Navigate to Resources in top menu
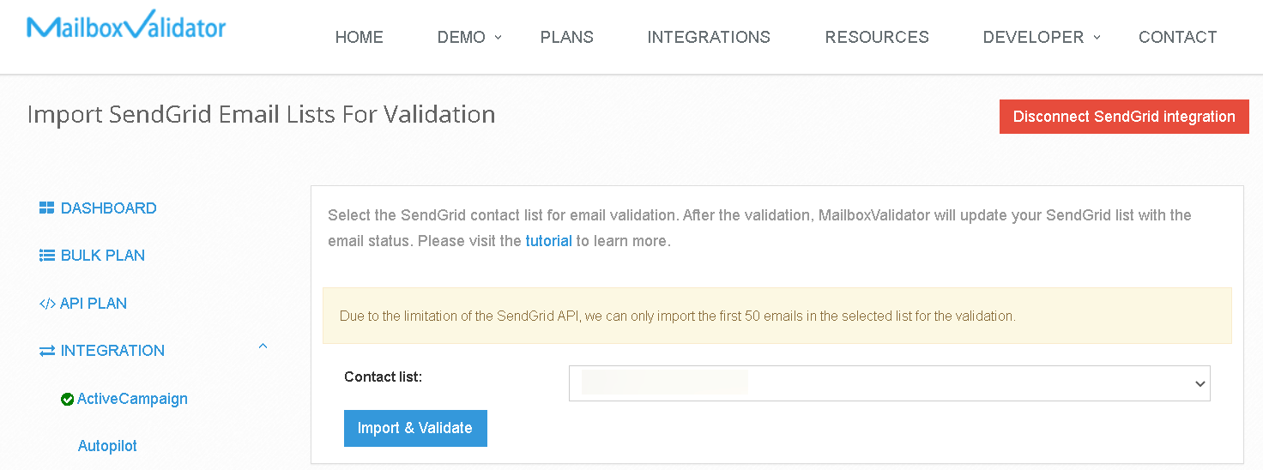The width and height of the screenshot is (1263, 470). pyautogui.click(x=876, y=37)
